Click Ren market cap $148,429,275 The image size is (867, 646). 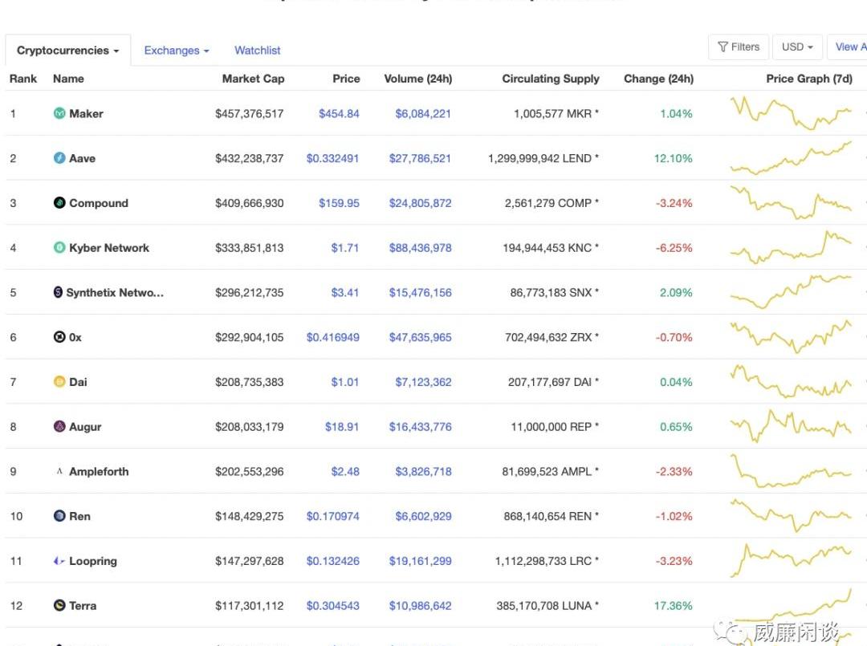click(x=250, y=516)
